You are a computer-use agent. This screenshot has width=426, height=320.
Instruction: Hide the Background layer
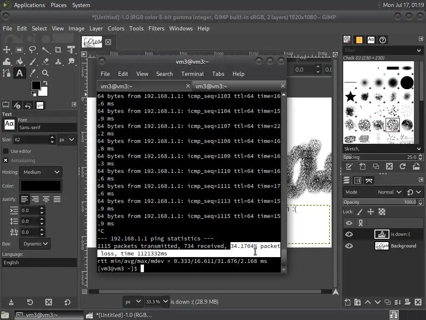pyautogui.click(x=349, y=246)
